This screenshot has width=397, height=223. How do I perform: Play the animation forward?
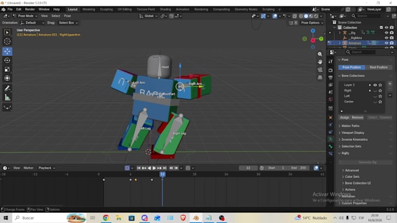click(x=154, y=168)
